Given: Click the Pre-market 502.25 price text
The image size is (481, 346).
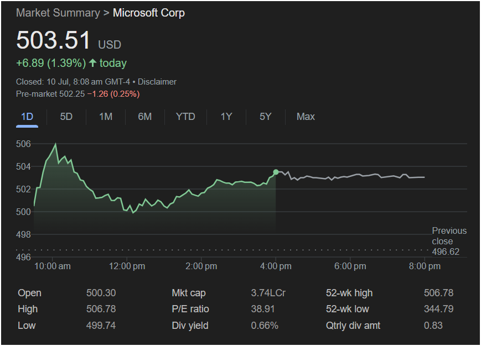Looking at the screenshot, I should (x=50, y=94).
